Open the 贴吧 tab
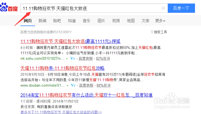 [x=57, y=21]
